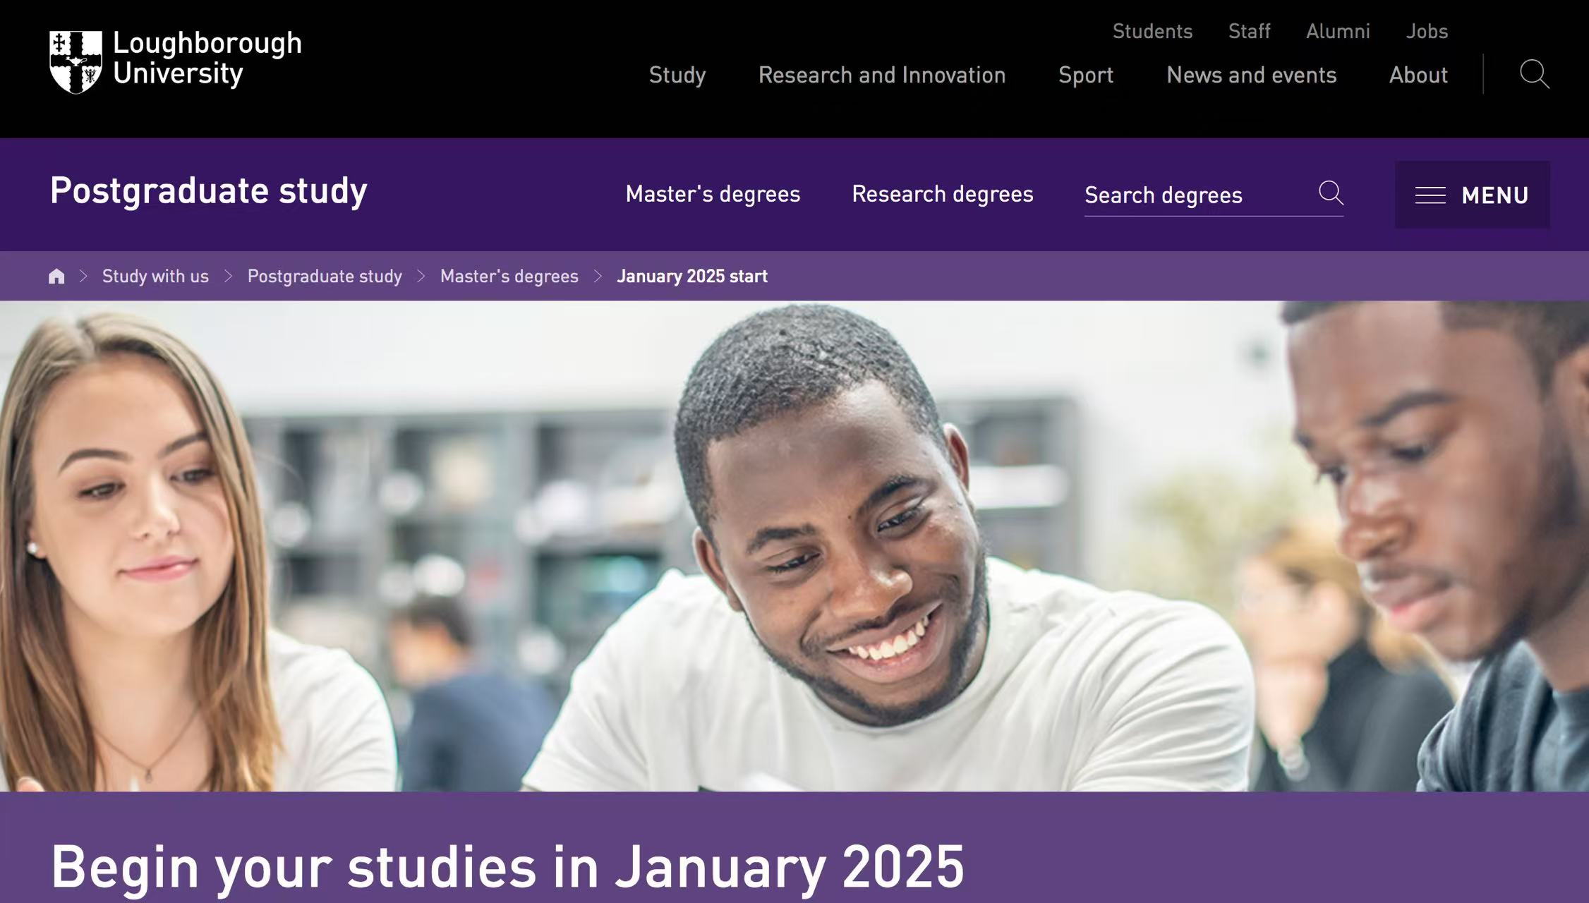Image resolution: width=1589 pixels, height=903 pixels.
Task: Click the Staff link
Action: [1249, 31]
